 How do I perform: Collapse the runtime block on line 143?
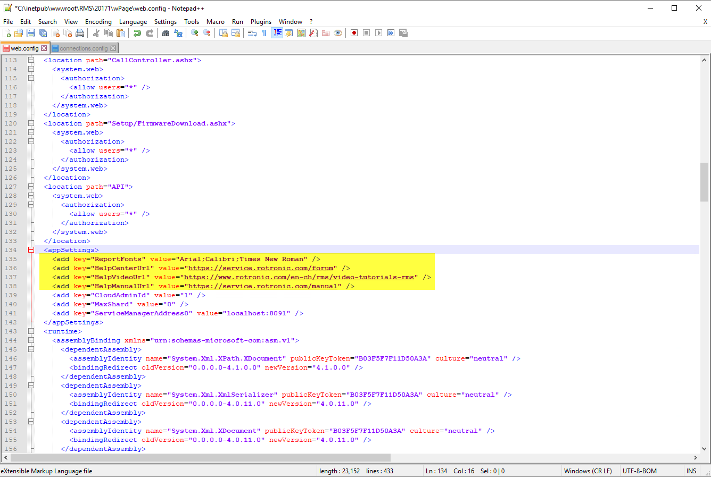[31, 331]
